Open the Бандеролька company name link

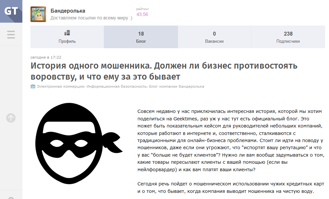(68, 11)
